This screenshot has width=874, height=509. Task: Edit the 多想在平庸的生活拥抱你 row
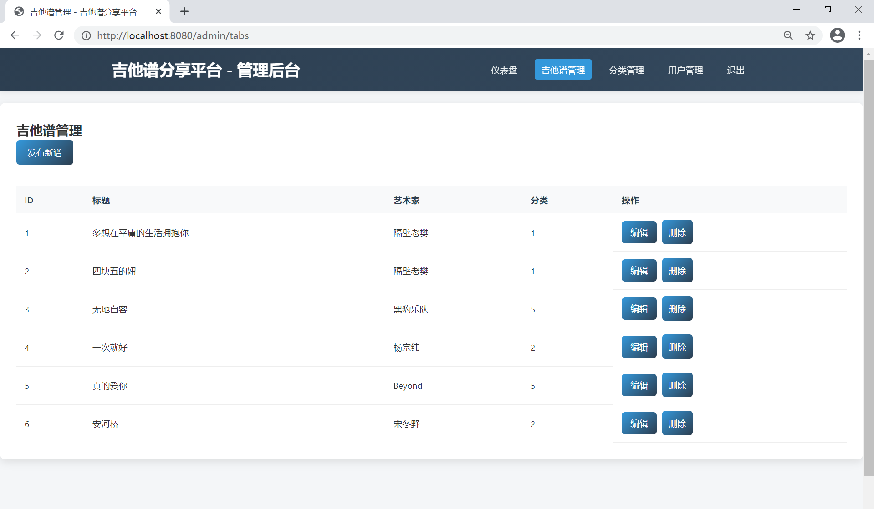(639, 232)
